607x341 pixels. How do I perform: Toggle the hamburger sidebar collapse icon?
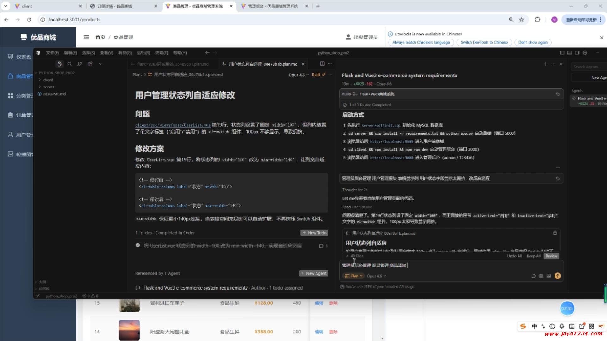(x=86, y=37)
